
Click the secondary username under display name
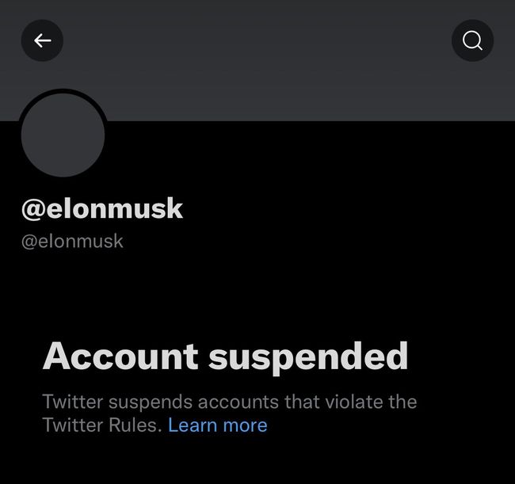coord(72,242)
